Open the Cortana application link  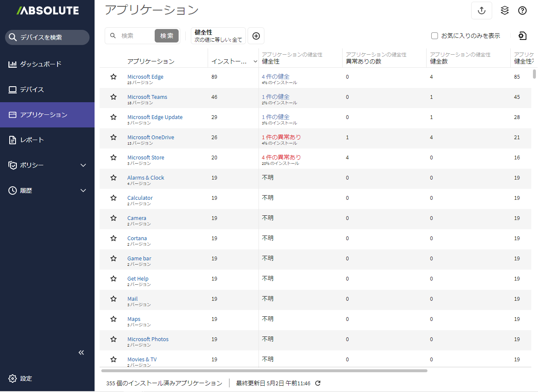click(137, 238)
